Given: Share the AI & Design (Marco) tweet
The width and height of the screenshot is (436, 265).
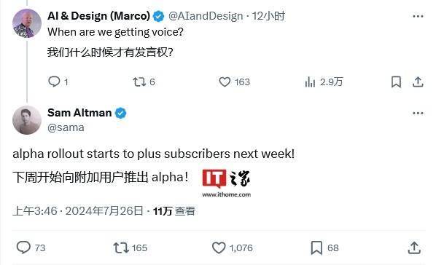Looking at the screenshot, I should point(418,82).
